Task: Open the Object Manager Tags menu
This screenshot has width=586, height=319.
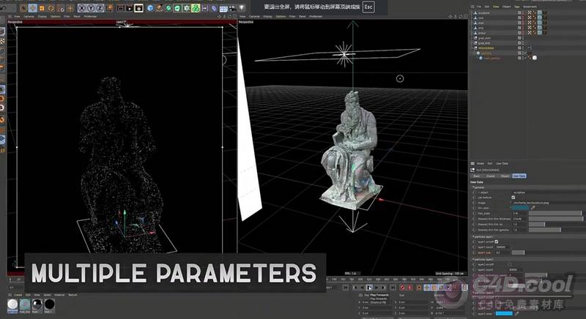Action: point(517,7)
